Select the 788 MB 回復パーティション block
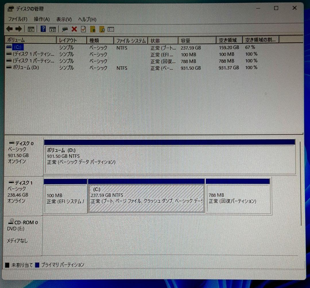The width and height of the screenshot is (310, 288). pos(238,198)
